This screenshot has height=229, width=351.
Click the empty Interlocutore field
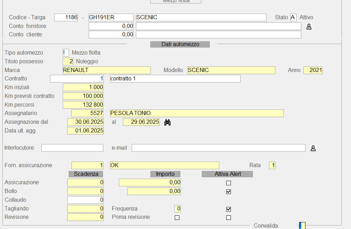point(72,148)
